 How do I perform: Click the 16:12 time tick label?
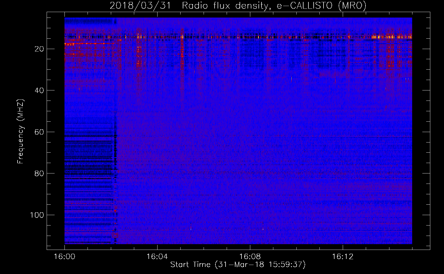(343, 257)
